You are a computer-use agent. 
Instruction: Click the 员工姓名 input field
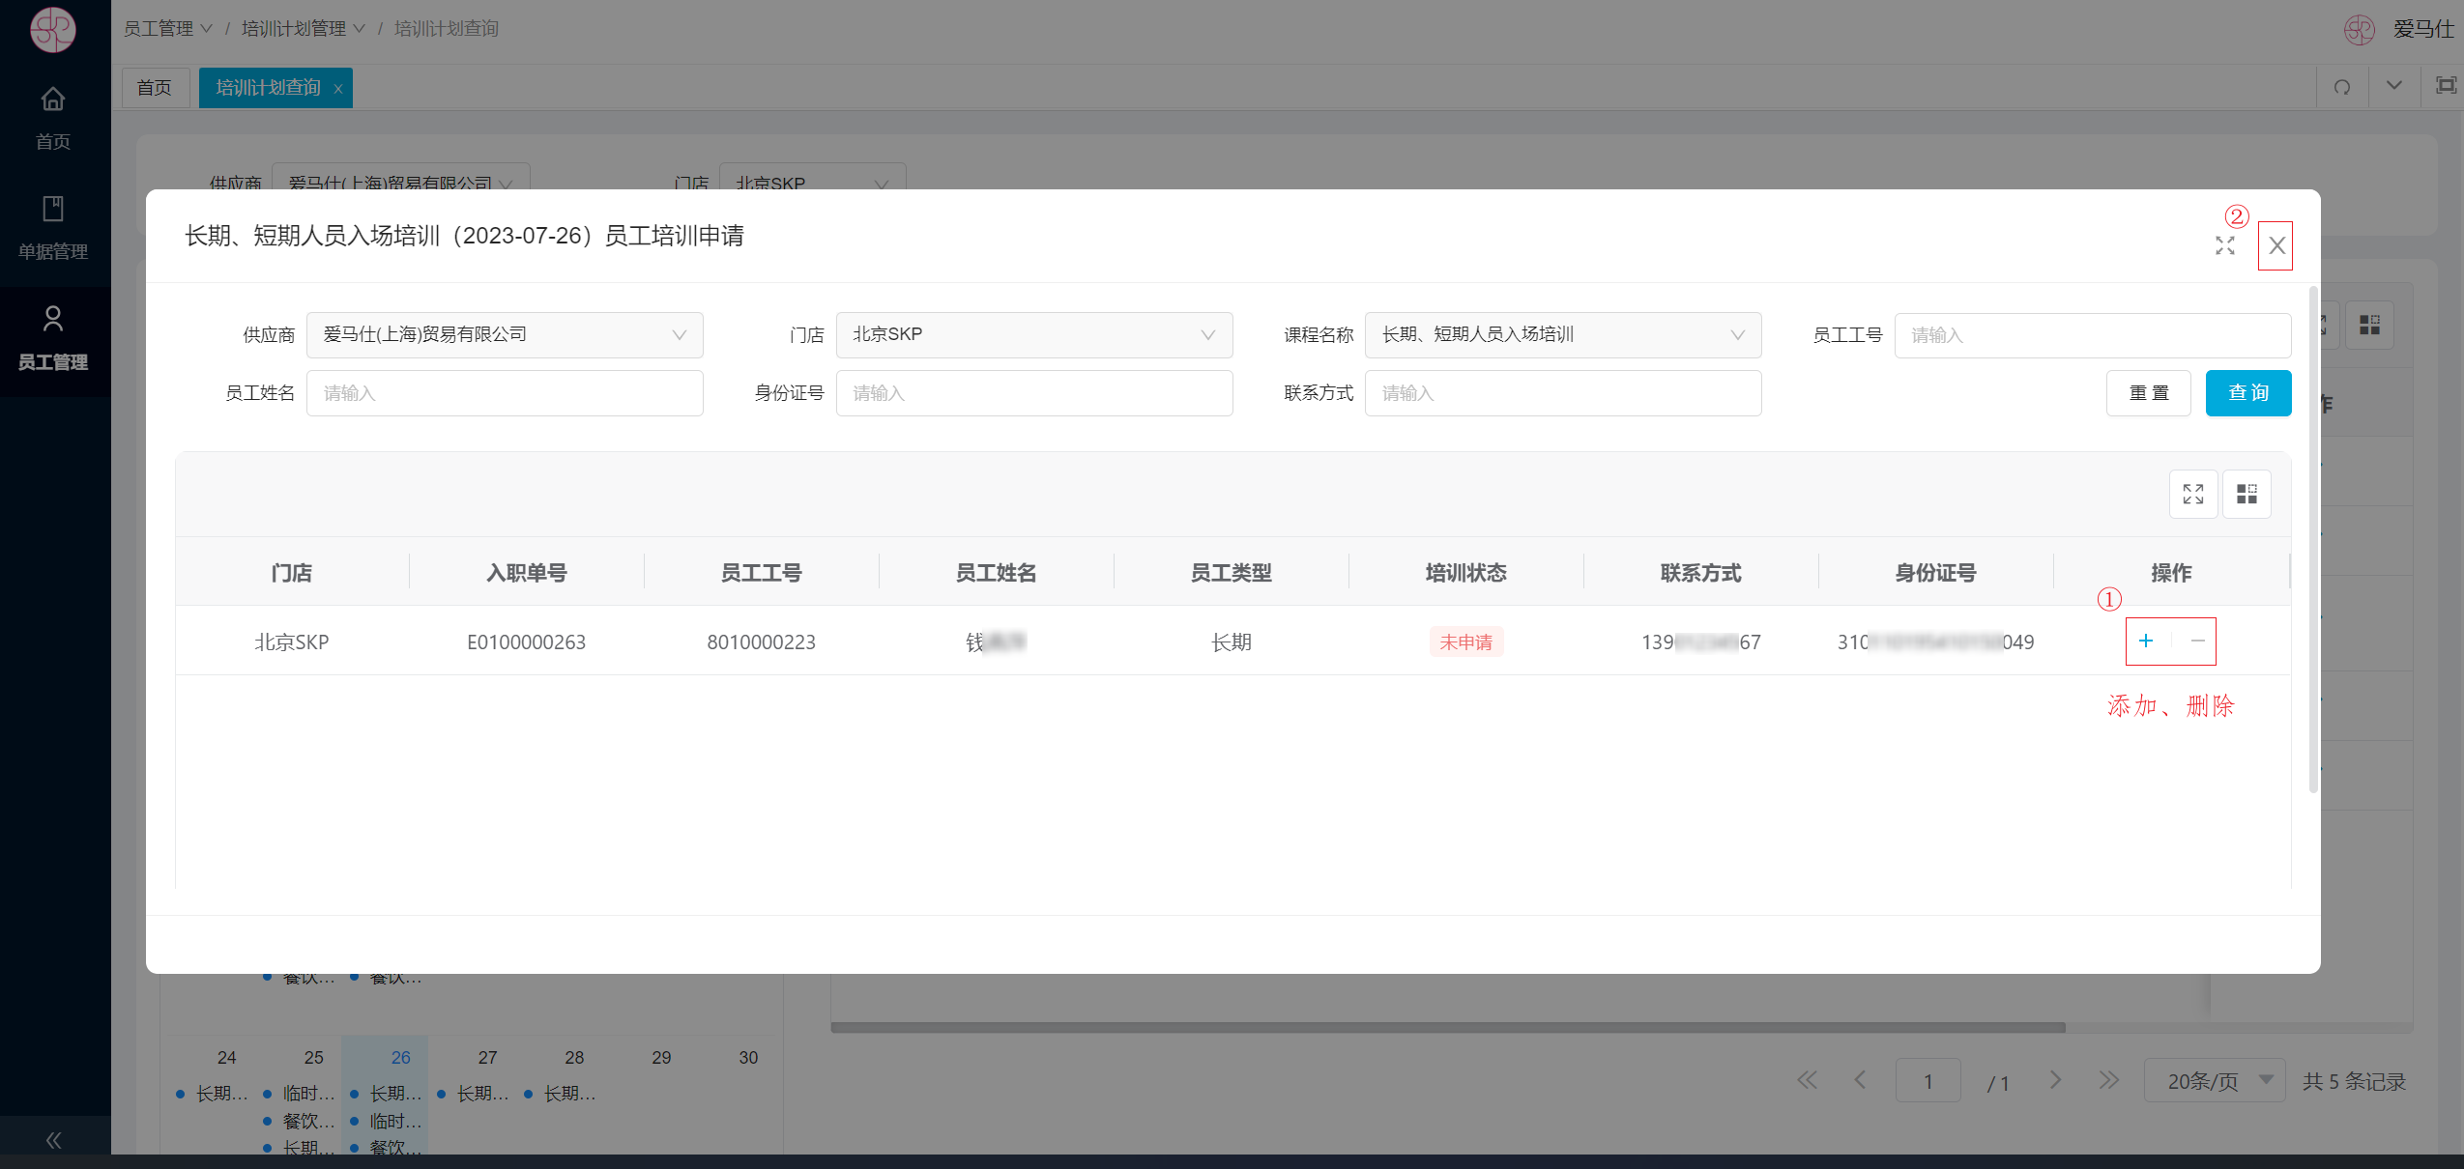coord(505,393)
